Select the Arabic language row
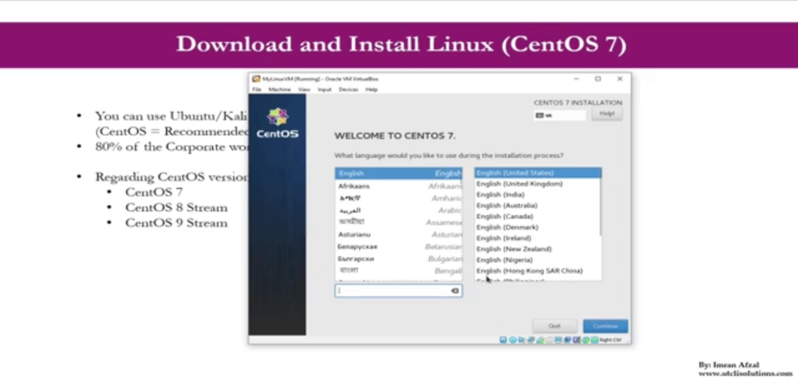The height and width of the screenshot is (379, 798). 399,210
